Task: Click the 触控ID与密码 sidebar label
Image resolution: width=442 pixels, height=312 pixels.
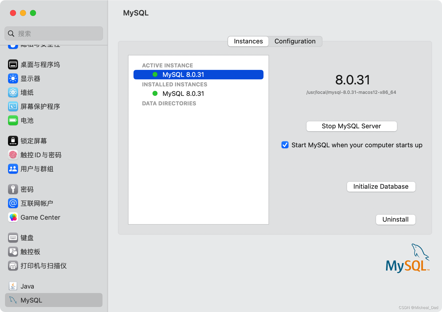Action: 41,155
